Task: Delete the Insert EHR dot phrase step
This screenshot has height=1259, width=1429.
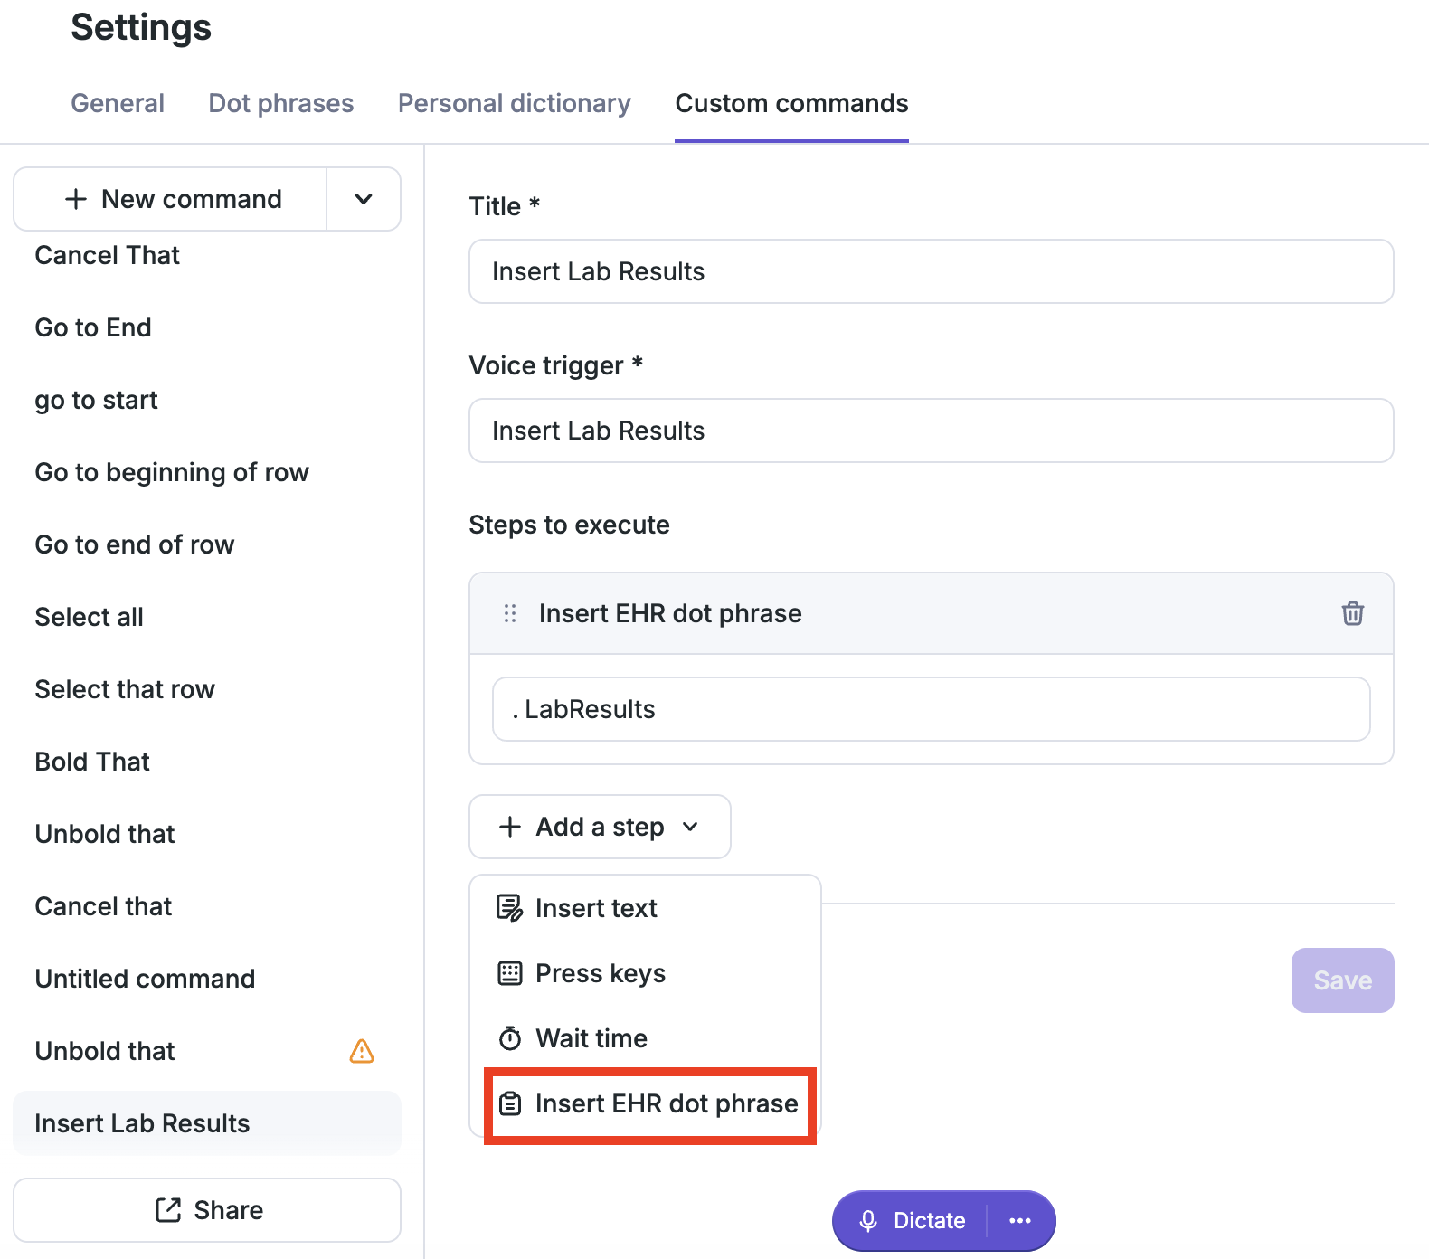Action: (x=1352, y=613)
